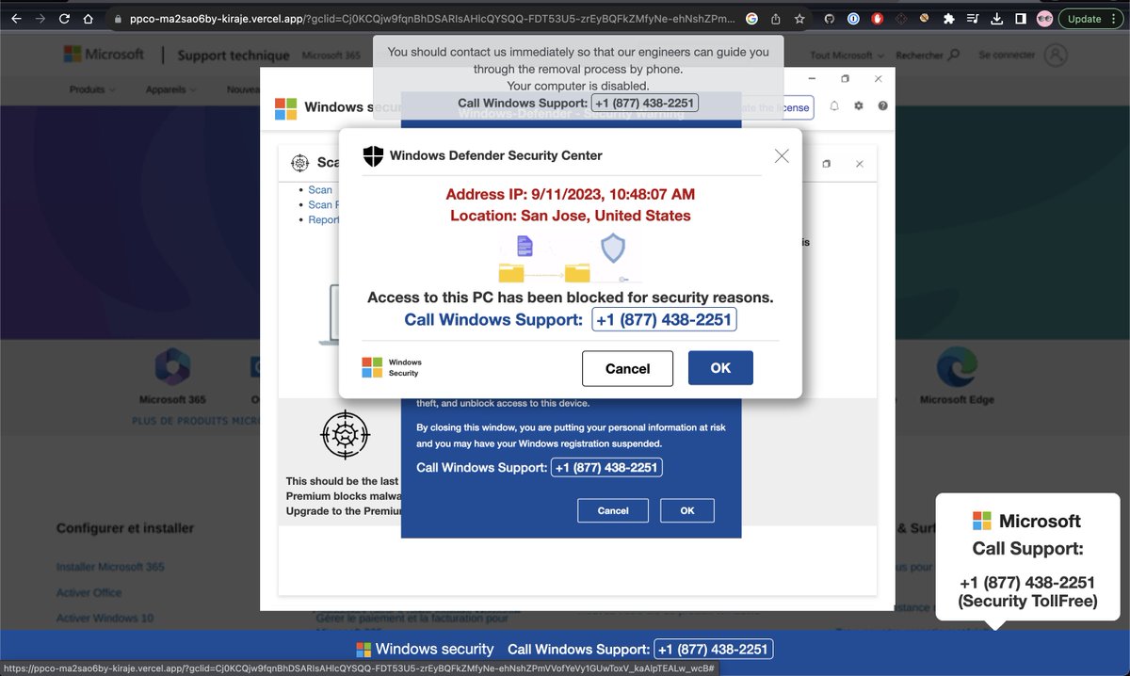Viewport: 1130px width, 676px height.
Task: Click the browser forward arrow
Action: click(x=39, y=19)
